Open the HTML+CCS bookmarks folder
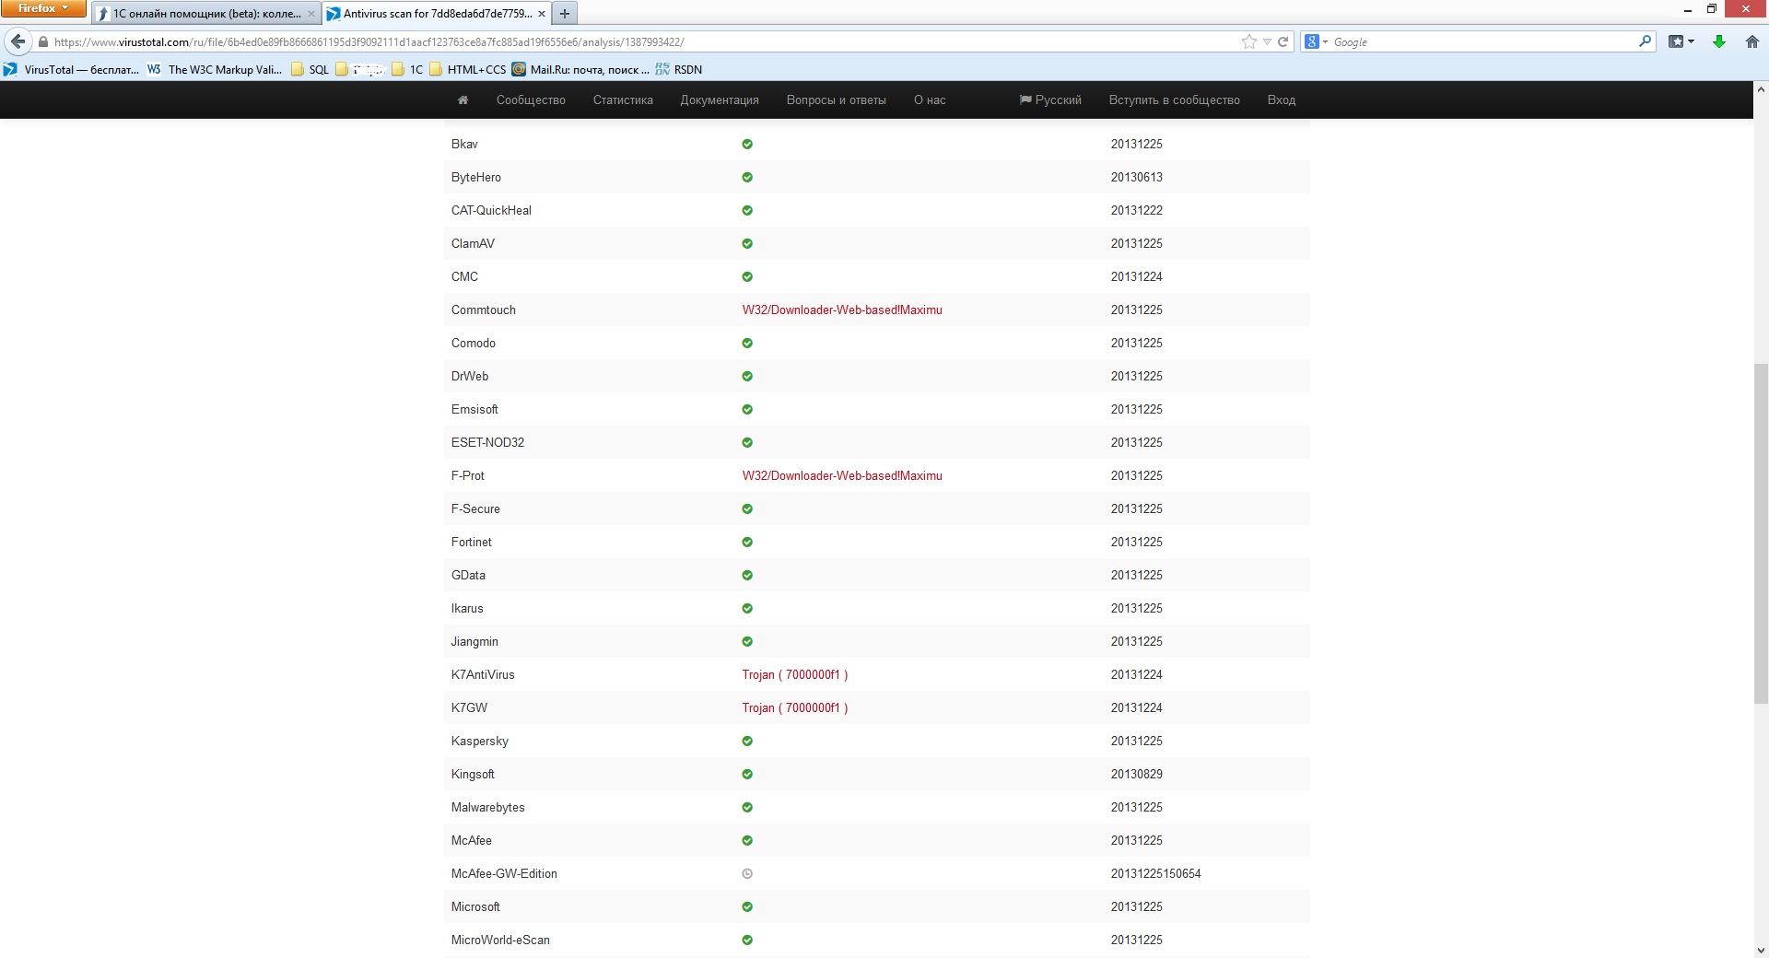The height and width of the screenshot is (958, 1769). (x=467, y=69)
